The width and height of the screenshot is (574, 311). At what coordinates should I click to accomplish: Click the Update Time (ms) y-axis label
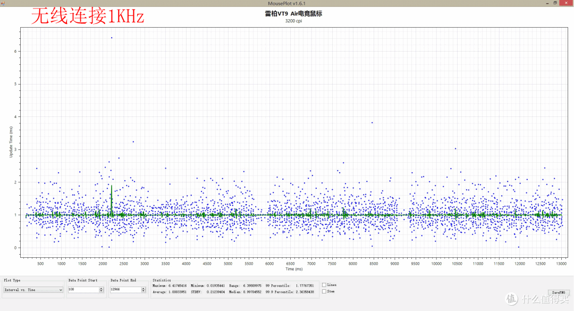11,142
